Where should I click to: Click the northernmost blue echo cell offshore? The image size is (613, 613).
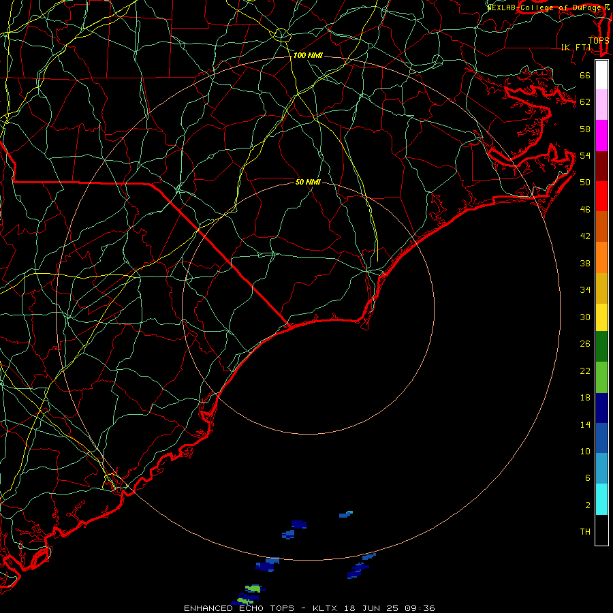(345, 514)
